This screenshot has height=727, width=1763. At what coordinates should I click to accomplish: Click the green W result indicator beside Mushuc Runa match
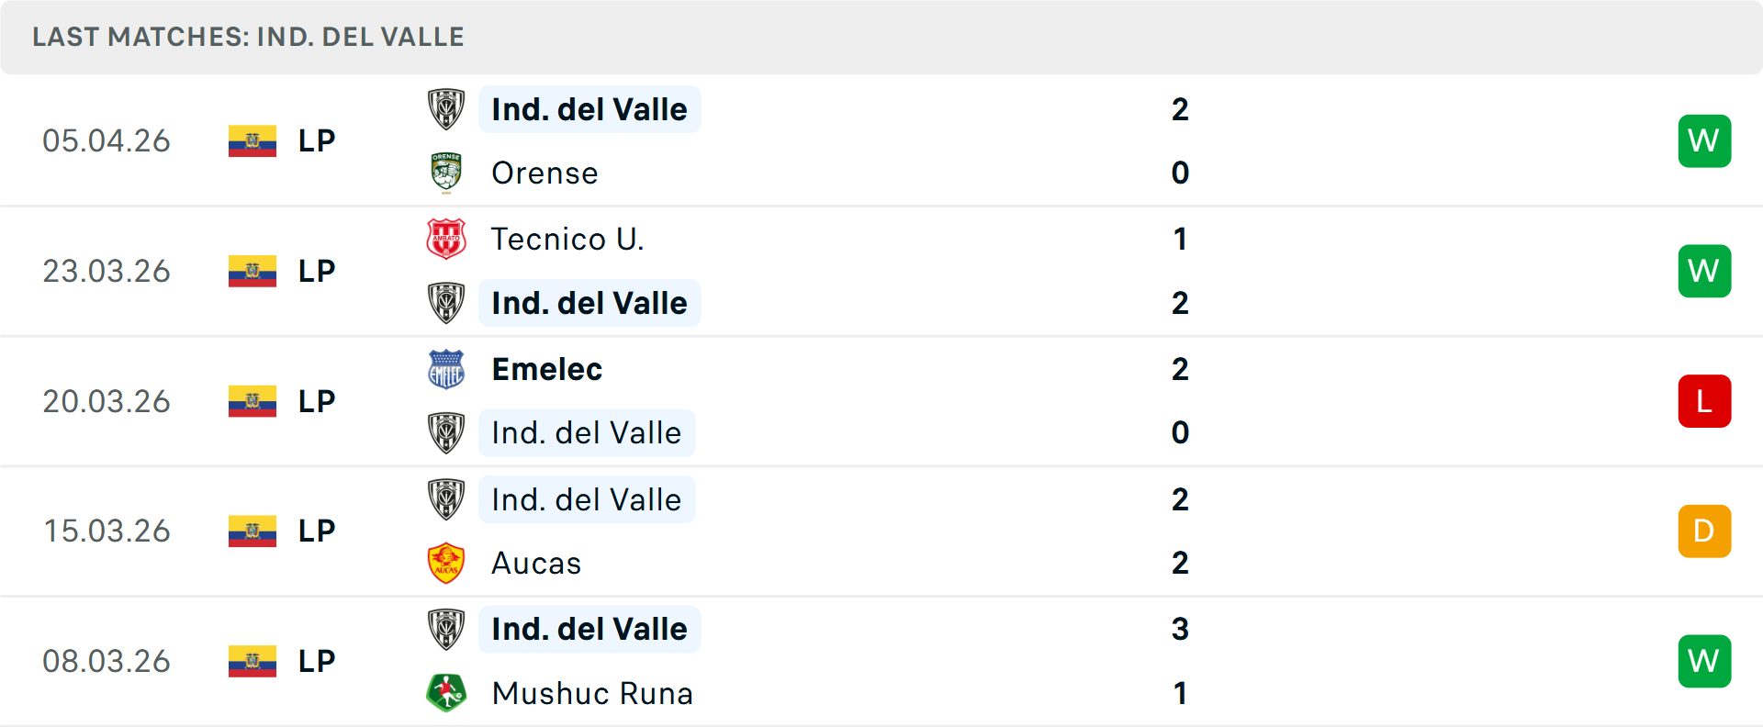point(1704,660)
